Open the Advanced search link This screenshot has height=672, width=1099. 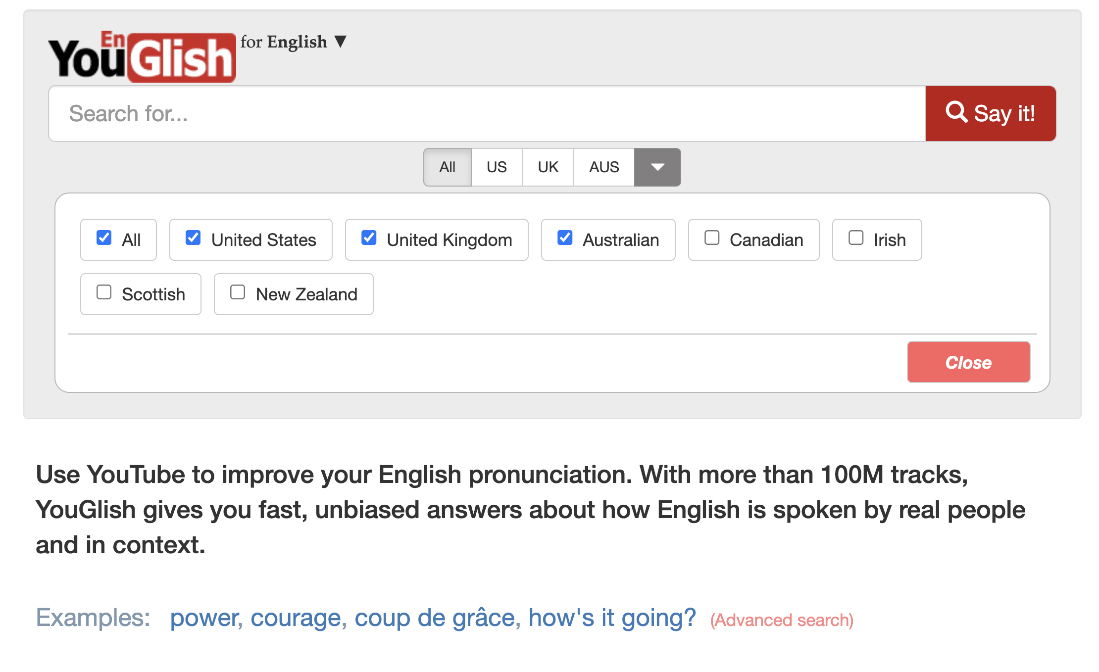[782, 620]
